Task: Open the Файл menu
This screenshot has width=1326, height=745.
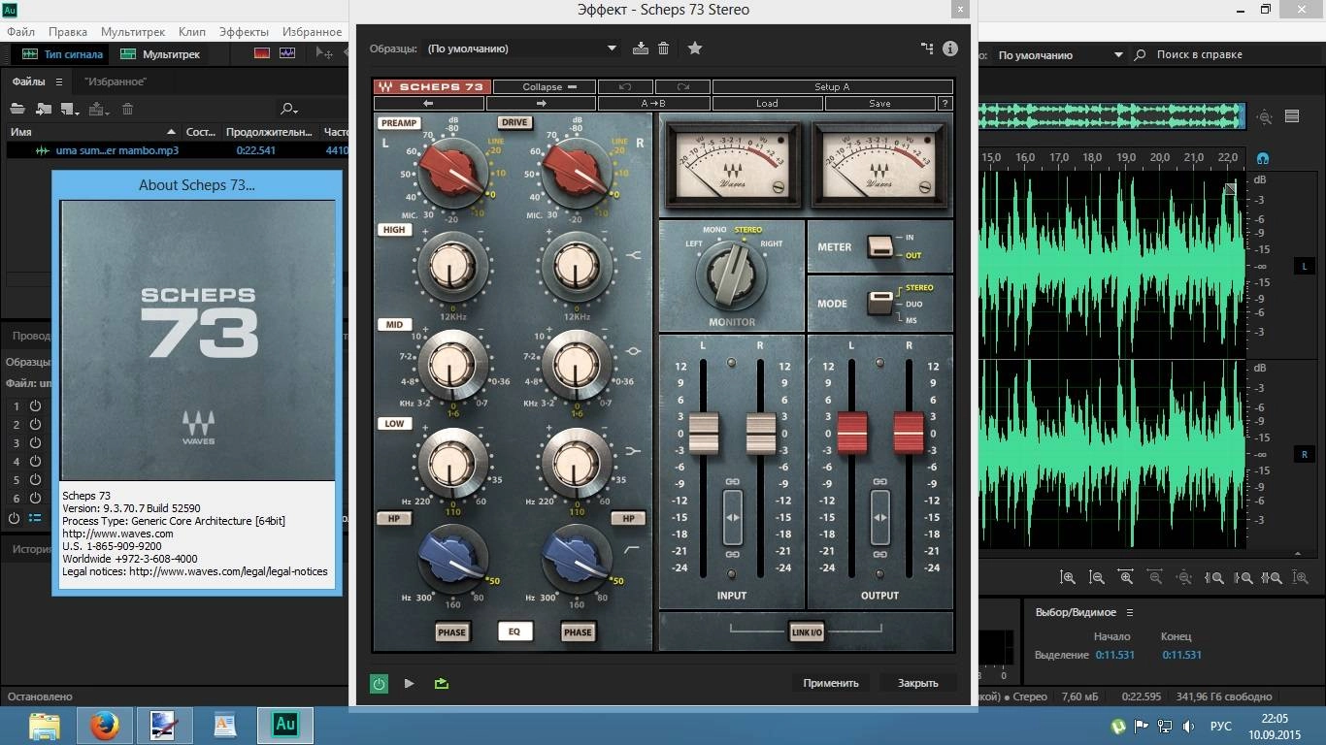Action: pos(20,32)
